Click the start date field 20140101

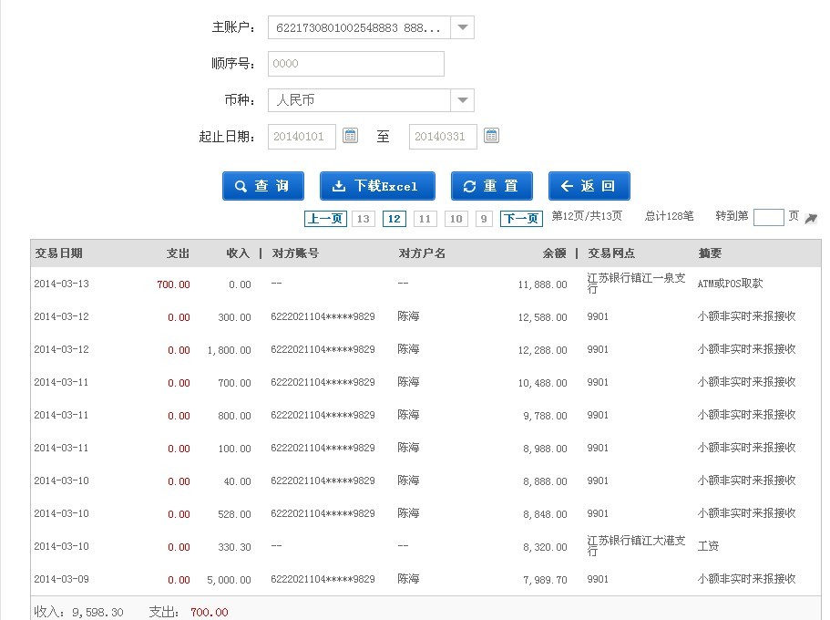point(302,137)
